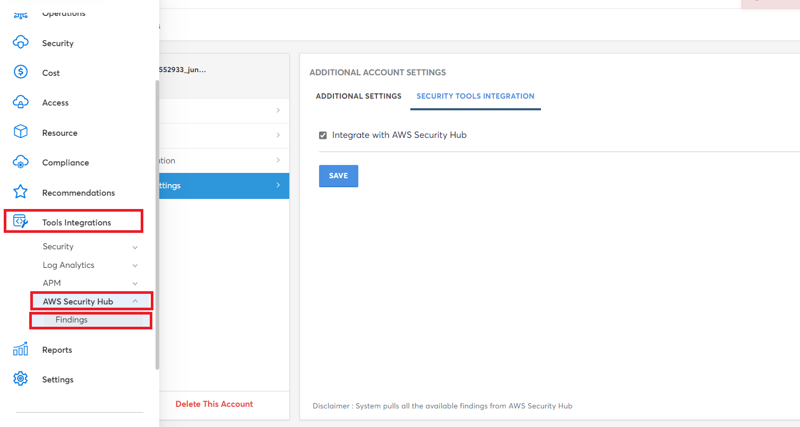Click chevron on highlighted blue settings row

click(x=278, y=185)
